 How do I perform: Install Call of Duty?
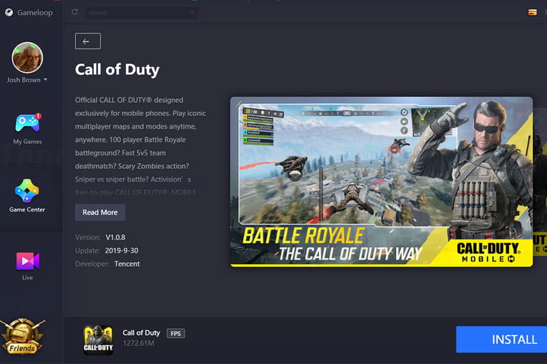point(501,340)
